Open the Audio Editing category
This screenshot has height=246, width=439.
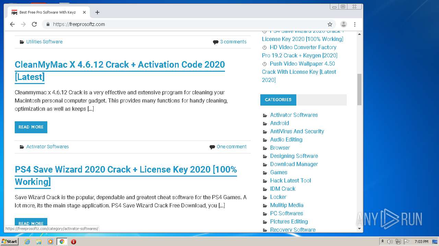[x=286, y=139]
